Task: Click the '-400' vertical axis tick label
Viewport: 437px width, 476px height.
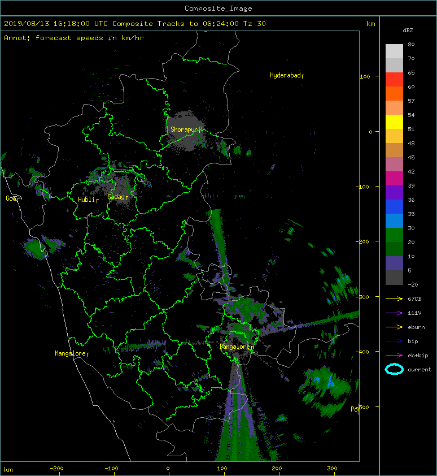Action: [x=362, y=352]
